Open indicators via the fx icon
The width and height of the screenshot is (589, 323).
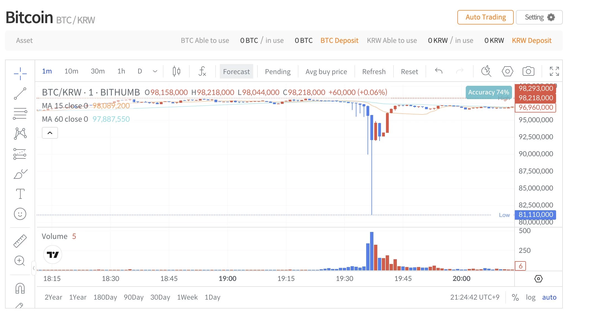click(202, 71)
